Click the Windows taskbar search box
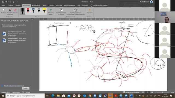Image resolution: width=175 pixels, height=98 pixels. tap(25, 96)
